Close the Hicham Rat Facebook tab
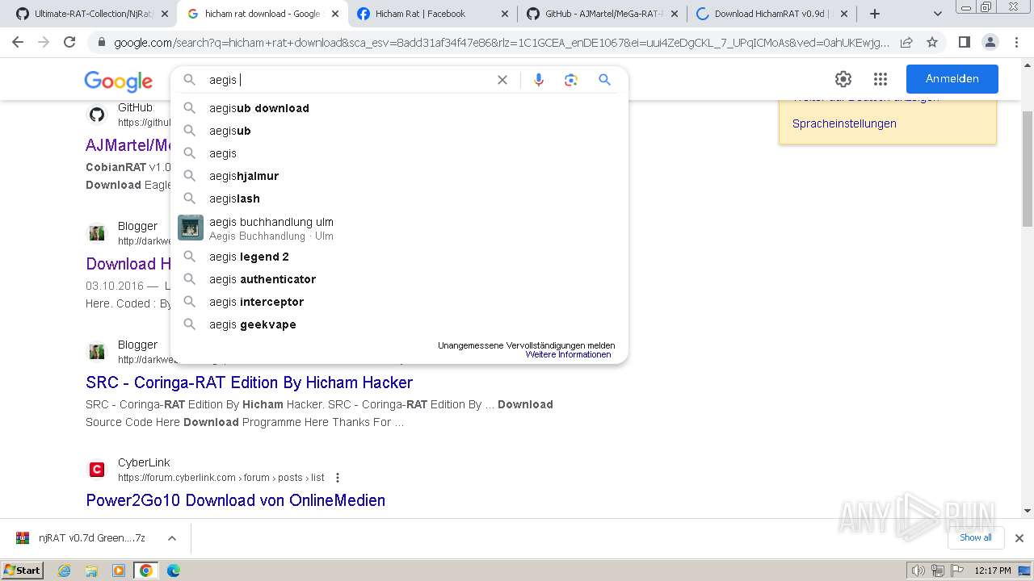1034x581 pixels. 505,14
